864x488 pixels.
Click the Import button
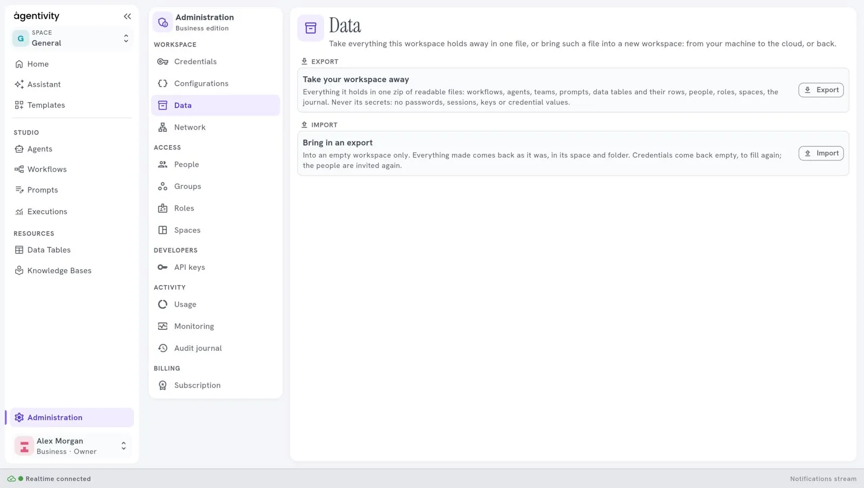[821, 153]
